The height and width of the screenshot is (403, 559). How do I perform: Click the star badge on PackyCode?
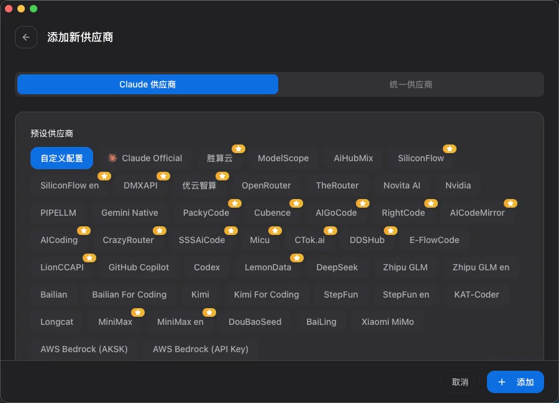pos(235,203)
